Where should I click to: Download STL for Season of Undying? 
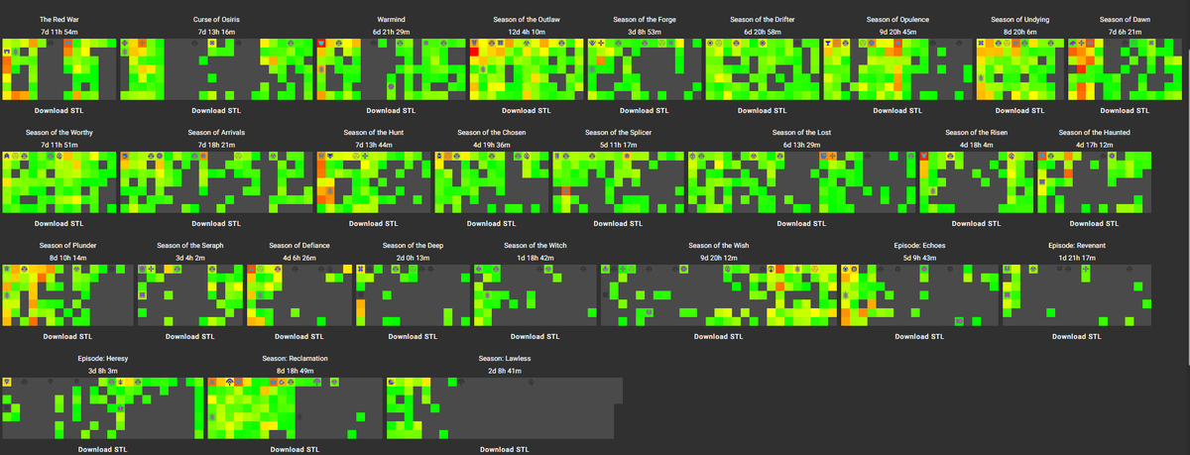[1019, 110]
